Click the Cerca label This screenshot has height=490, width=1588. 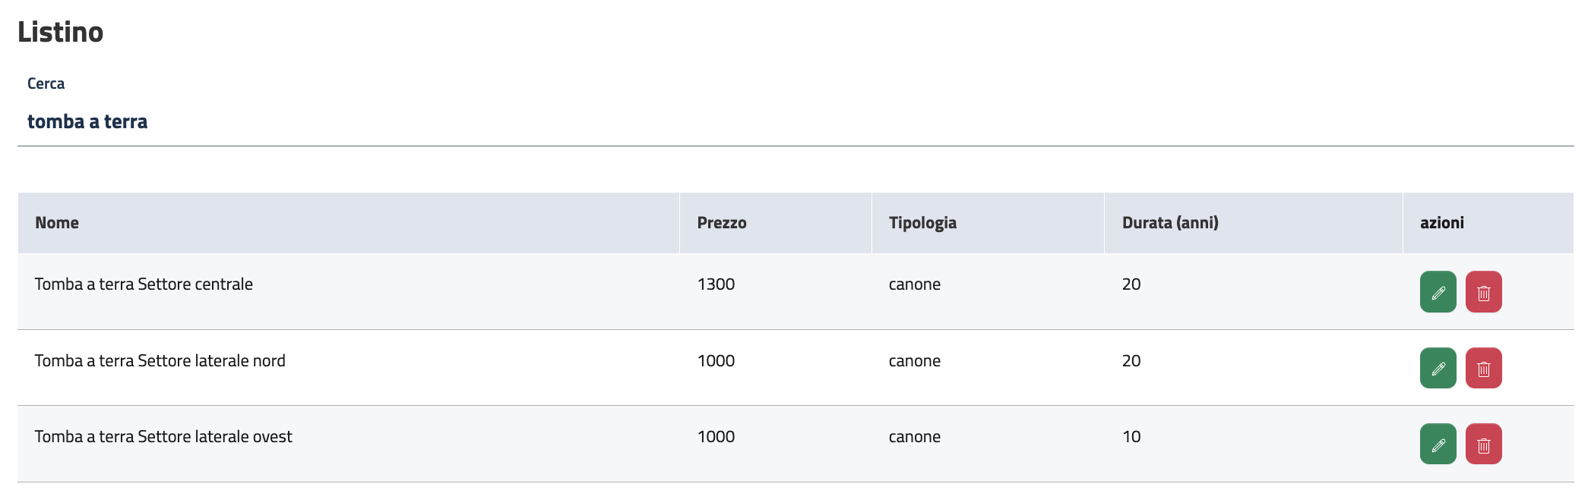[46, 83]
